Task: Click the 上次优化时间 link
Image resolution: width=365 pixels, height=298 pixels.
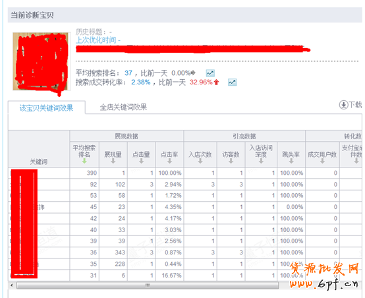Action: (x=98, y=40)
